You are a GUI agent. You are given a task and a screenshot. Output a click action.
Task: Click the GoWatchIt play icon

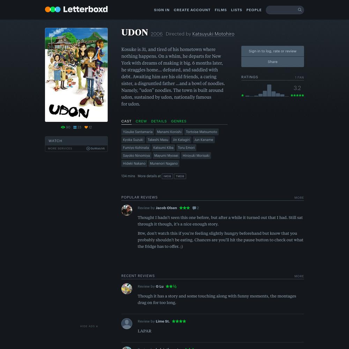point(88,148)
